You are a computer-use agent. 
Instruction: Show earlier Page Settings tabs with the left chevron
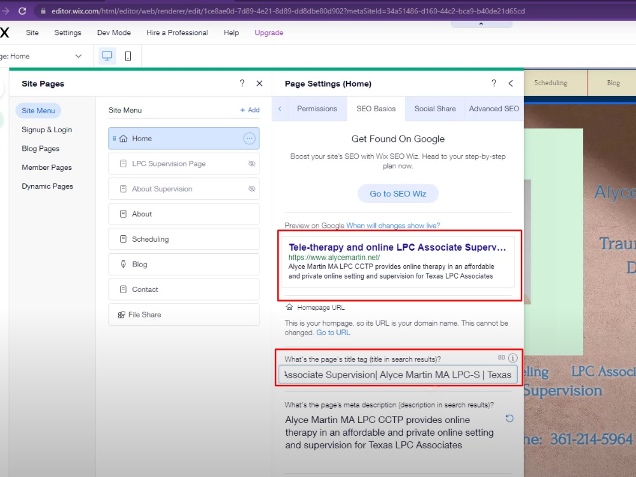coord(280,109)
